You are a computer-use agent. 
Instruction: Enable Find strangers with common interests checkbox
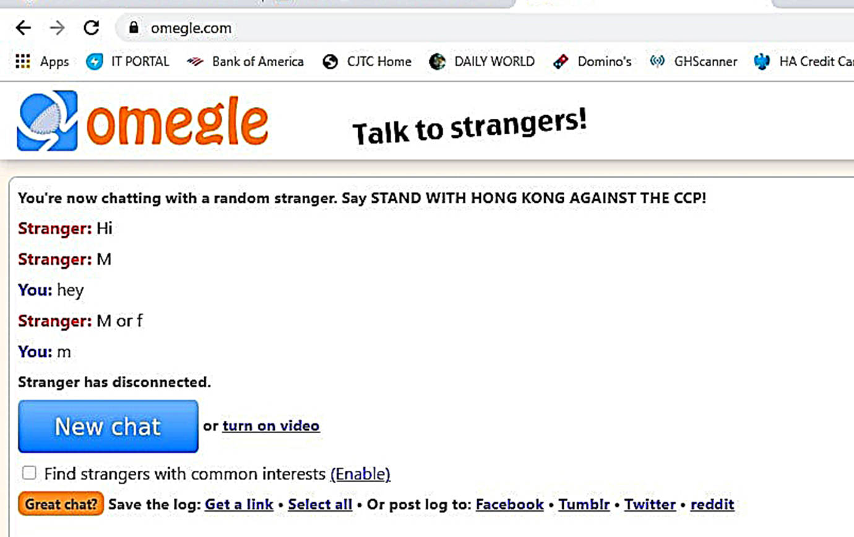29,473
